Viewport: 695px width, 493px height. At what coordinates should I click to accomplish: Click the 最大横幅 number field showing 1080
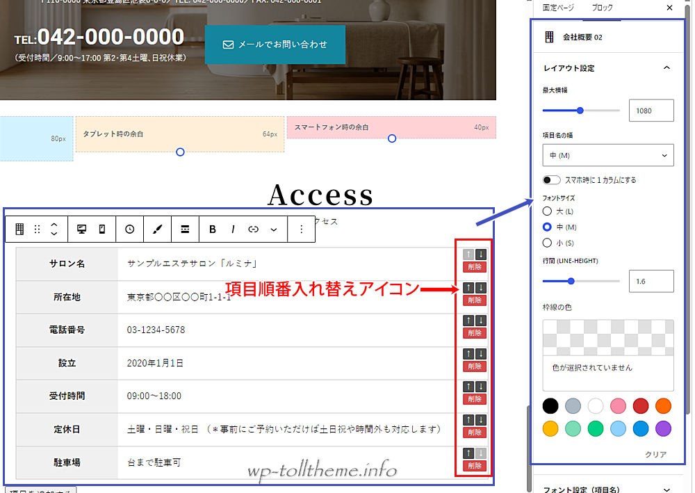pyautogui.click(x=651, y=111)
